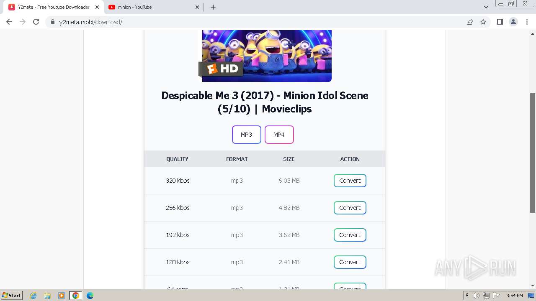Click the scrollbar down arrow
The height and width of the screenshot is (301, 536).
[x=533, y=286]
